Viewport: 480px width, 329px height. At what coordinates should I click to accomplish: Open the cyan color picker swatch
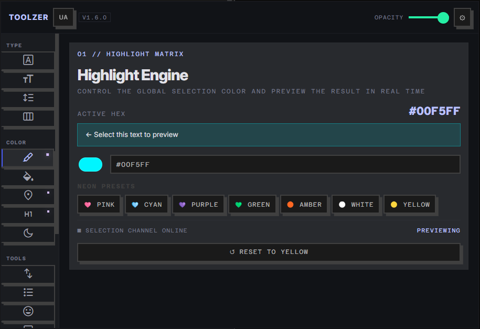click(90, 165)
